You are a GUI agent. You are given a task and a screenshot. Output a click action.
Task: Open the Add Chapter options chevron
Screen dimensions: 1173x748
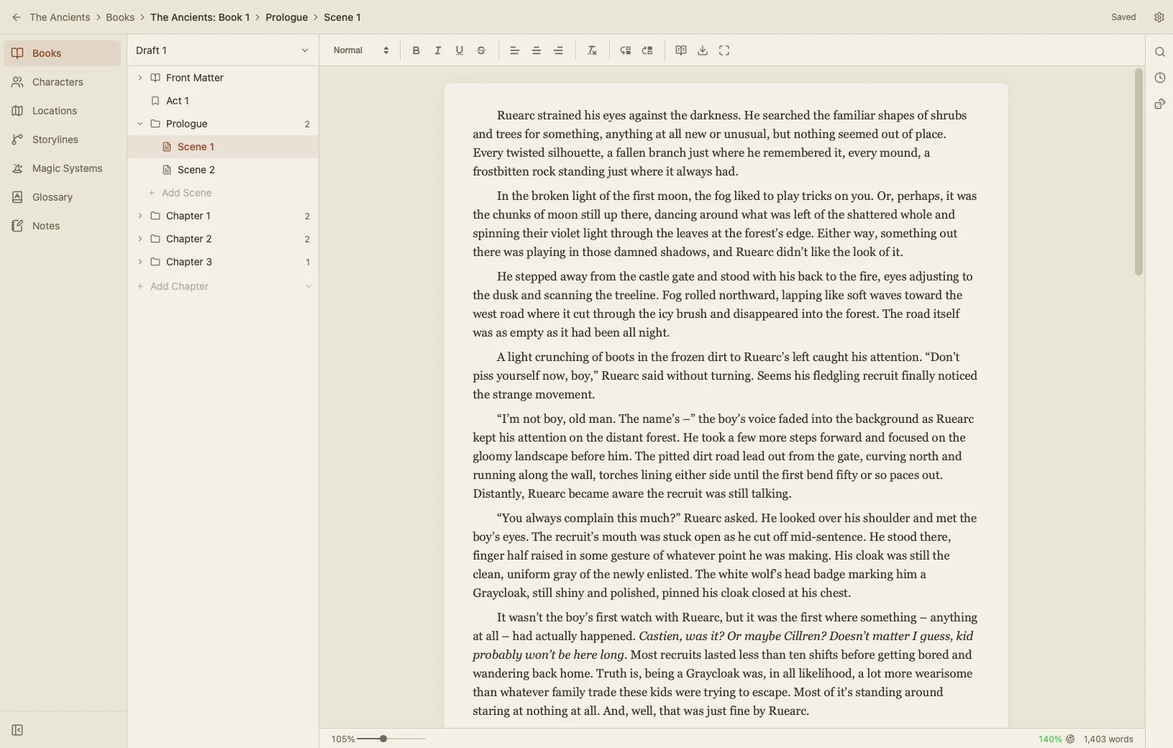point(308,286)
